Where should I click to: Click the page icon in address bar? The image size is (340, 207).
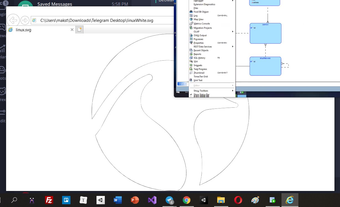34,20
